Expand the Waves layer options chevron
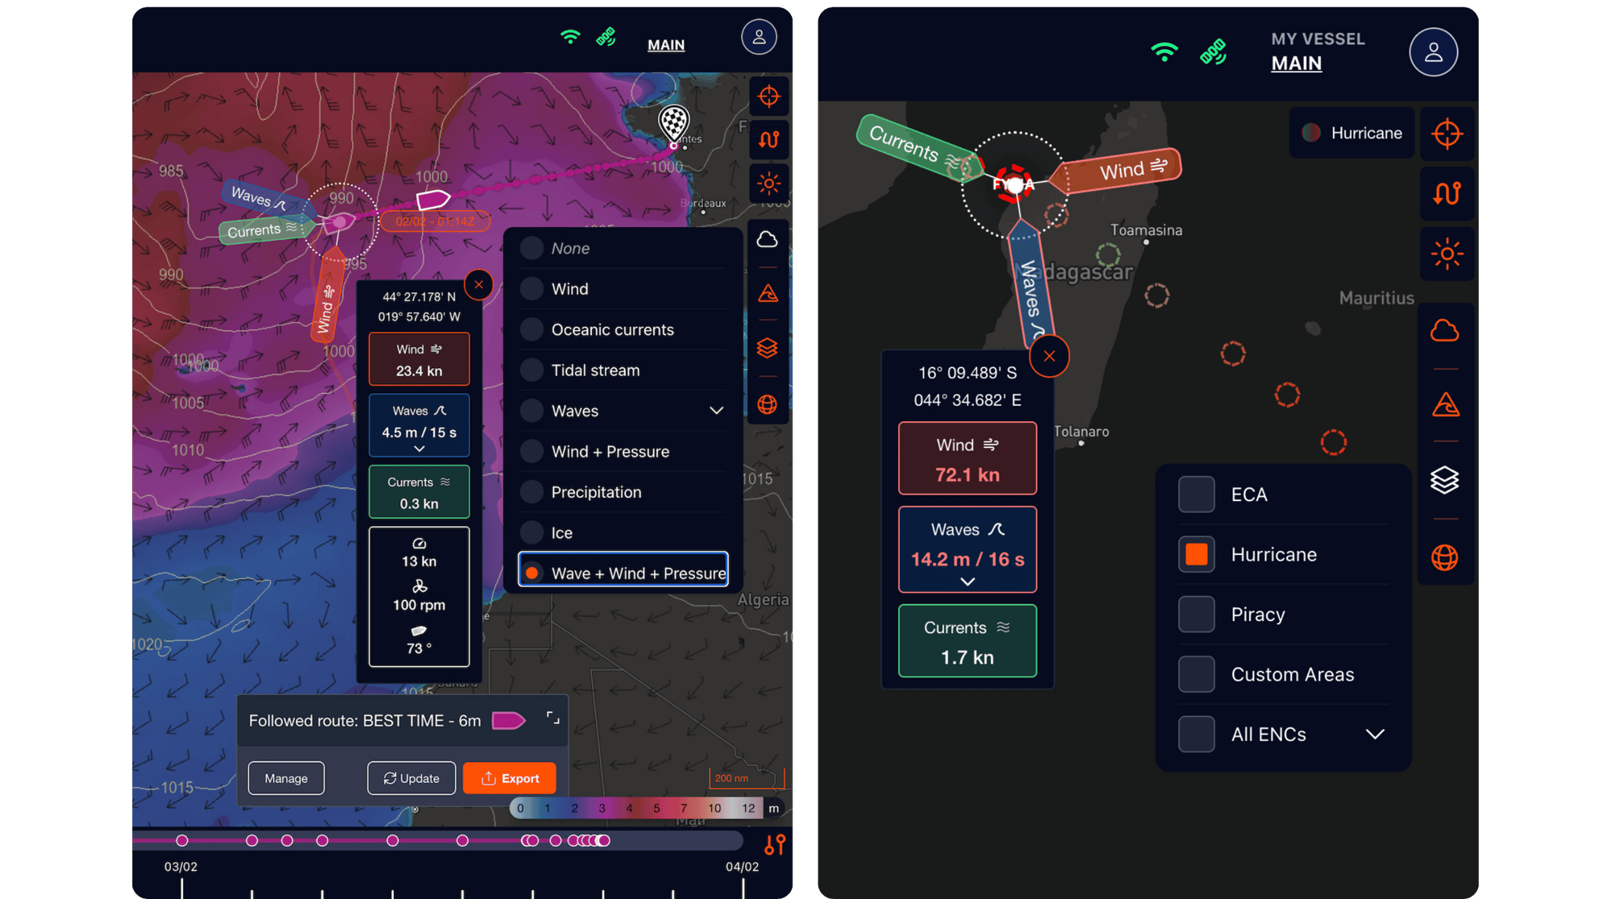This screenshot has height=899, width=1611. click(x=716, y=411)
